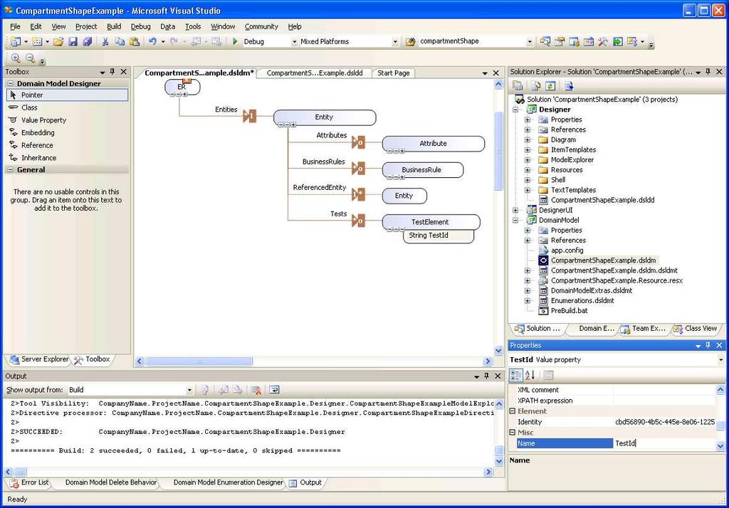Toggle auto-hide pin on Solution Explorer
This screenshot has height=508, width=729.
pyautogui.click(x=708, y=72)
